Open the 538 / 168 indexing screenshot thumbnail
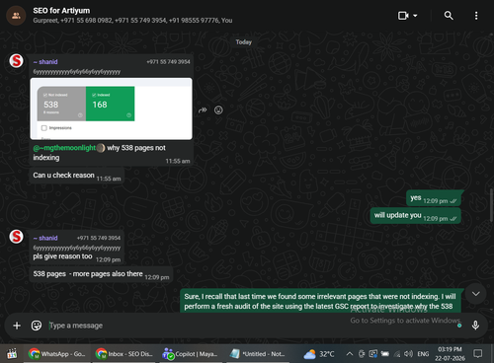The height and width of the screenshot is (363, 494). pyautogui.click(x=111, y=109)
